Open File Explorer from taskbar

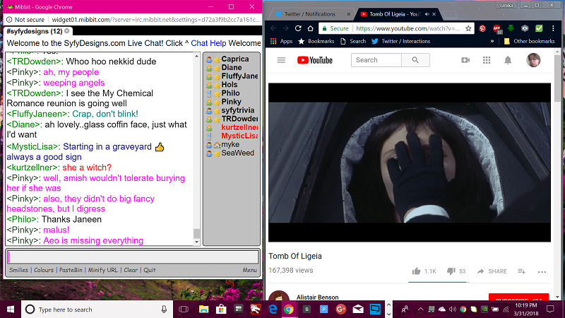[x=203, y=310]
